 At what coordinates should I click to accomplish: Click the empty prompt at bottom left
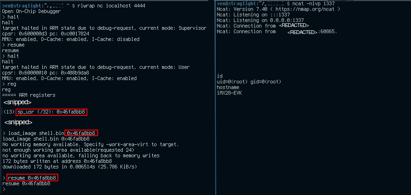click(x=4, y=189)
